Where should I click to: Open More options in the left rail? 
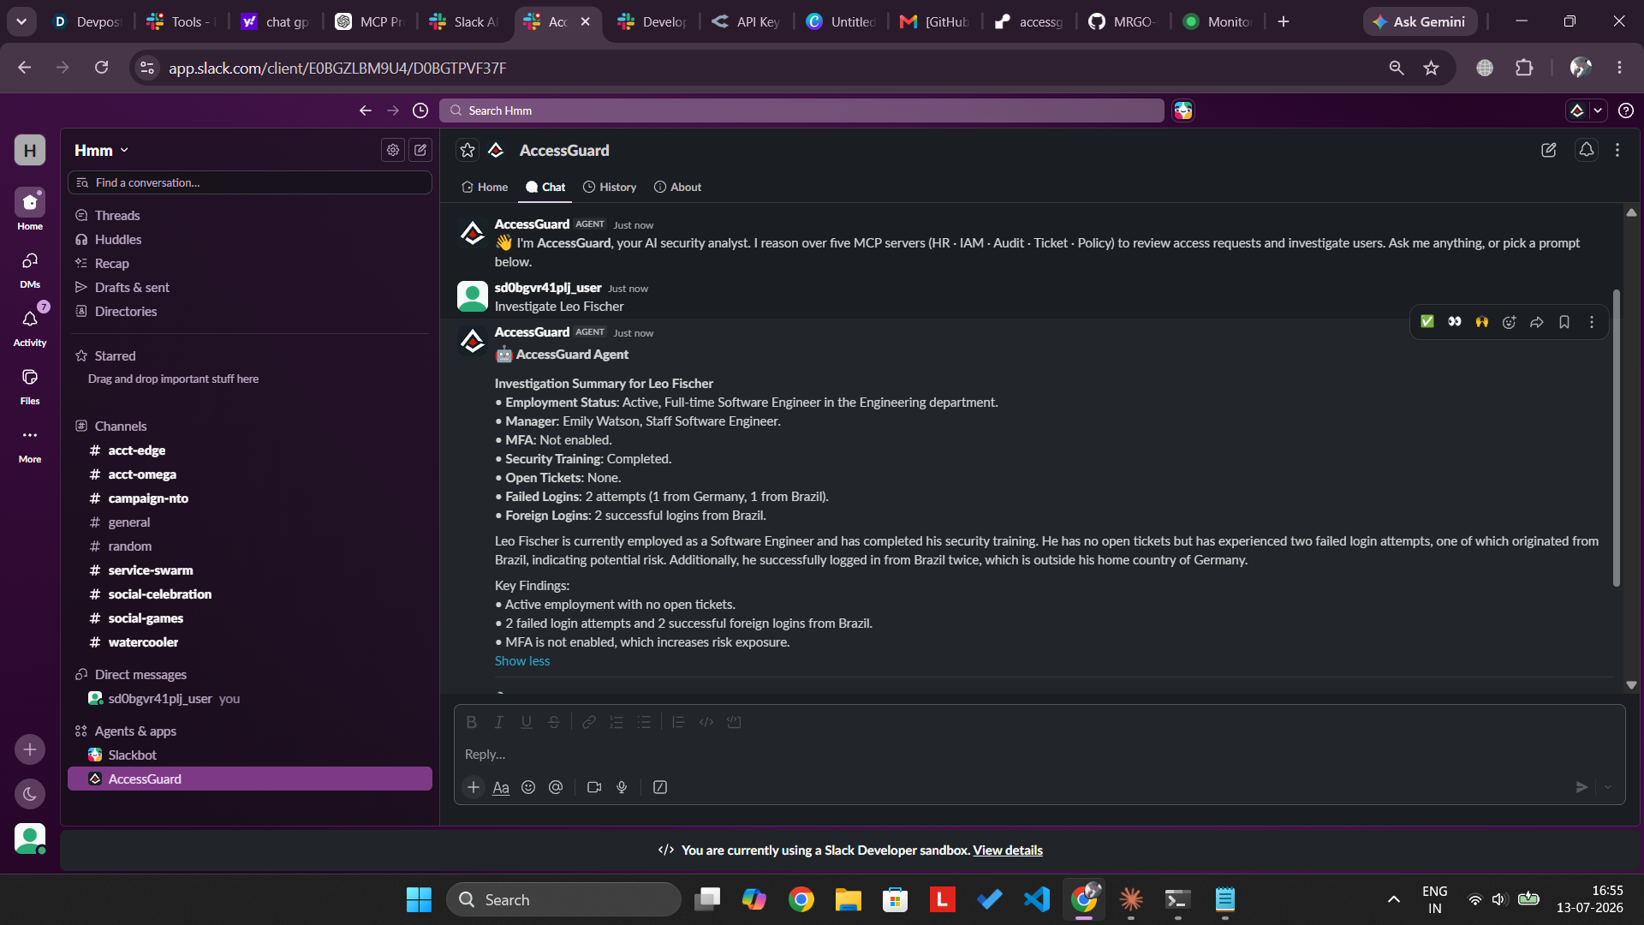point(30,444)
